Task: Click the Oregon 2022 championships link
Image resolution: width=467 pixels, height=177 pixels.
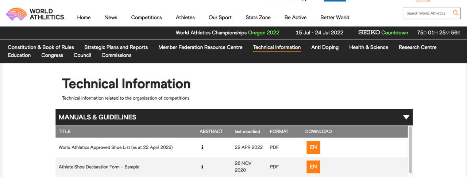Action: (263, 33)
